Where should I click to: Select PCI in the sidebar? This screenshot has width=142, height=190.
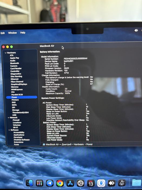[x=13, y=92]
